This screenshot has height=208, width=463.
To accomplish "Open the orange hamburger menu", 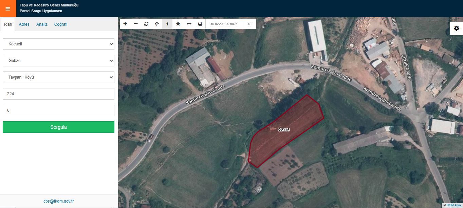I will click(8, 8).
